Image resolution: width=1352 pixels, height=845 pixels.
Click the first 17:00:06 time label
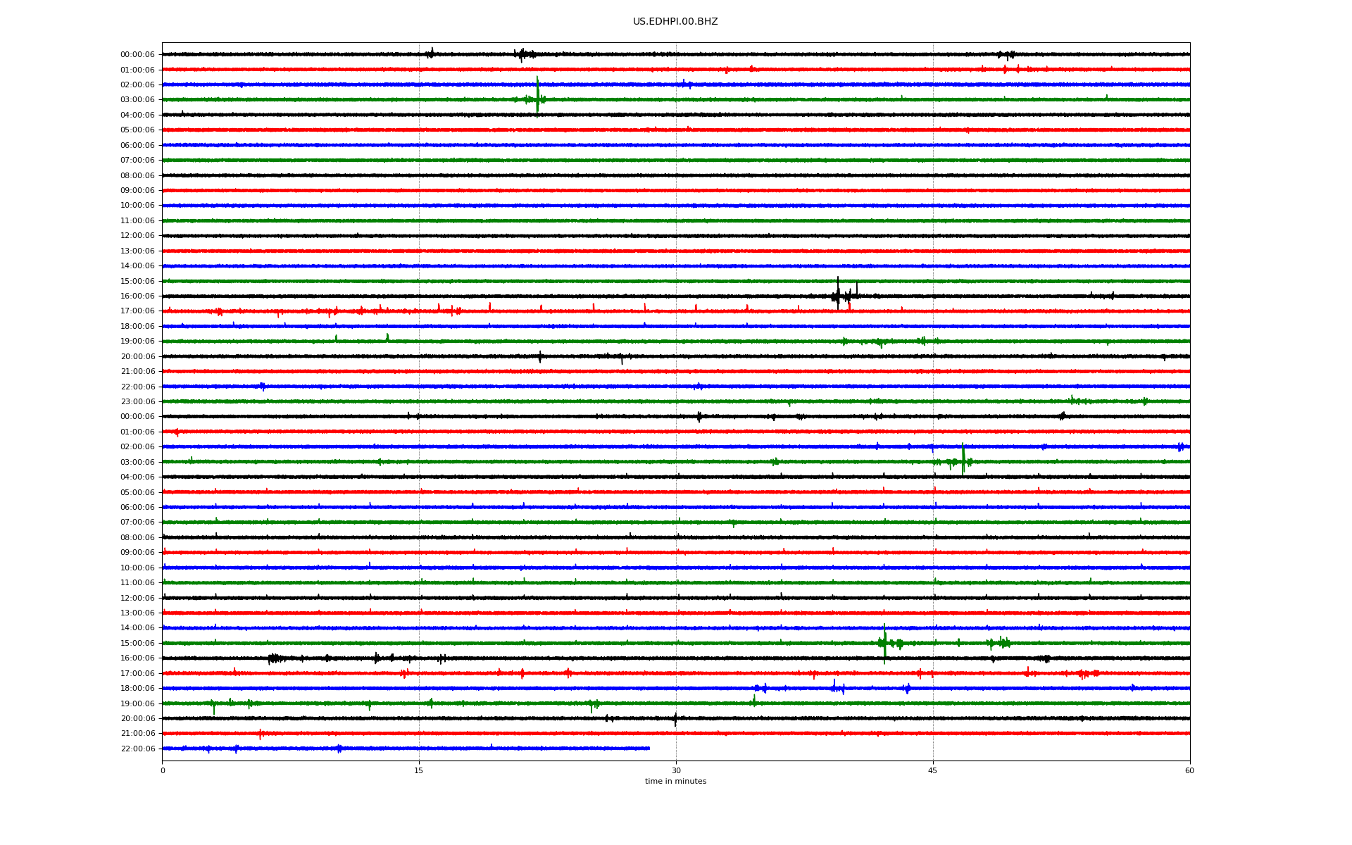pos(137,311)
